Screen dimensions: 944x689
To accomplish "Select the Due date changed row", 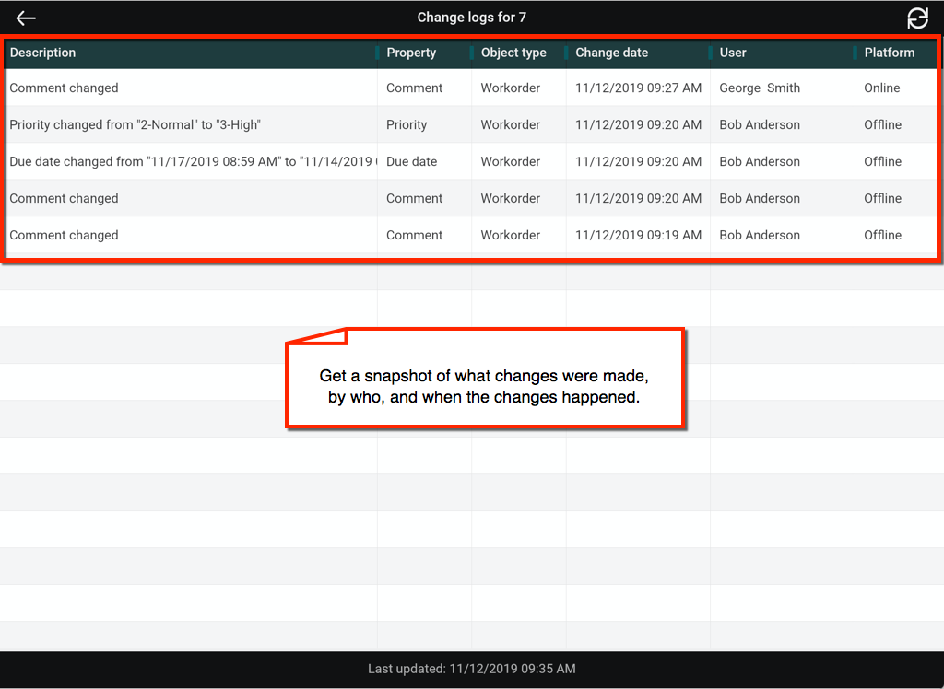I will [x=184, y=162].
